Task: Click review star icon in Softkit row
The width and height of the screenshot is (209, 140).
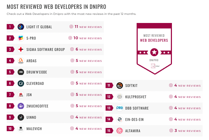Action: 171,85
